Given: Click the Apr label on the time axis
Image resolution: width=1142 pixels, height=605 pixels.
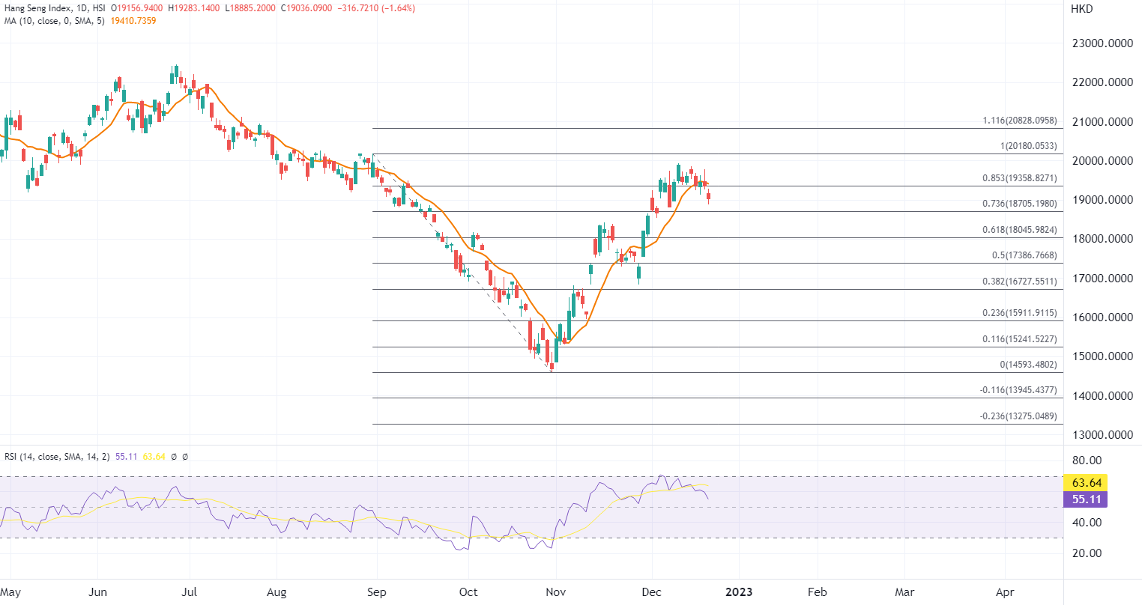Looking at the screenshot, I should click(x=1005, y=592).
